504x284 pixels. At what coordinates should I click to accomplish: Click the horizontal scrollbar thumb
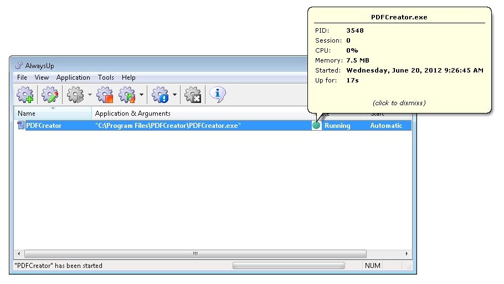(x=196, y=254)
